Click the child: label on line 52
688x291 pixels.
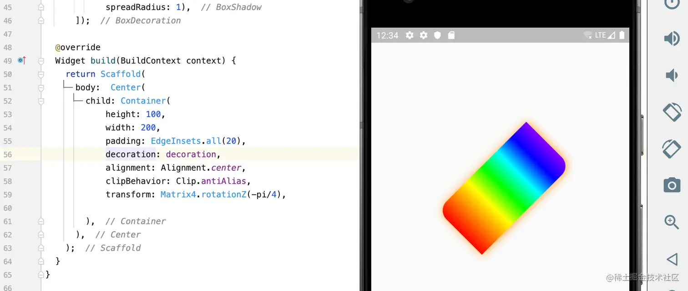coord(101,101)
